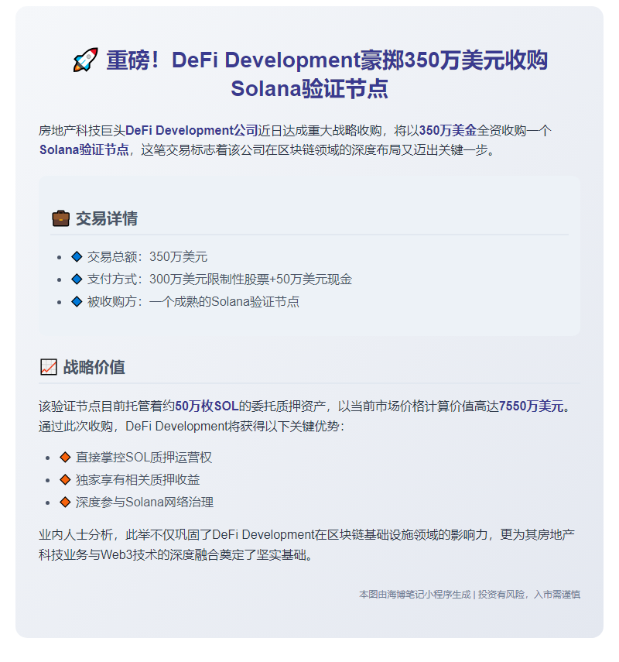Select the 交易详情 section heading
This screenshot has height=662, width=619.
coord(107,218)
